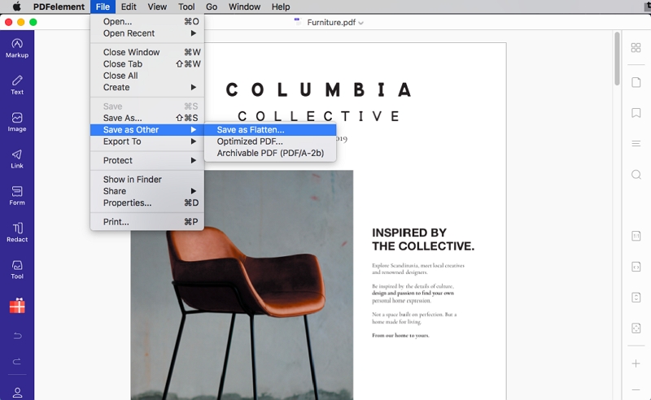This screenshot has width=651, height=400.
Task: Open the outline list panel icon
Action: 636,144
